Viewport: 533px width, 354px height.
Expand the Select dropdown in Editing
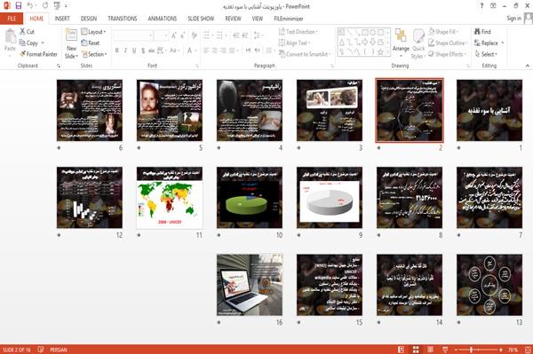(486, 54)
